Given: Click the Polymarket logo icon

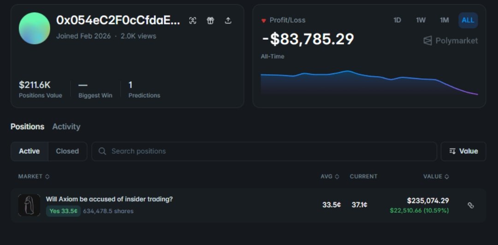Looking at the screenshot, I should [x=428, y=41].
